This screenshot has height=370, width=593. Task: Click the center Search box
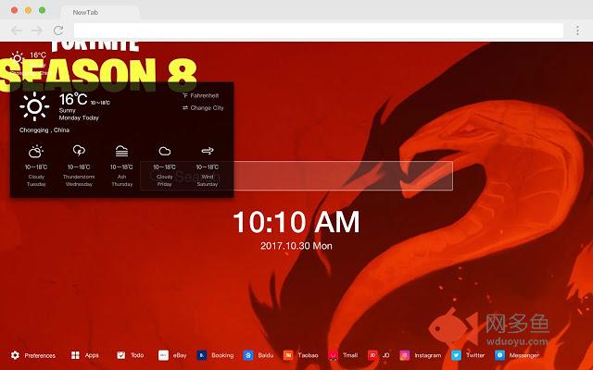[x=296, y=176]
